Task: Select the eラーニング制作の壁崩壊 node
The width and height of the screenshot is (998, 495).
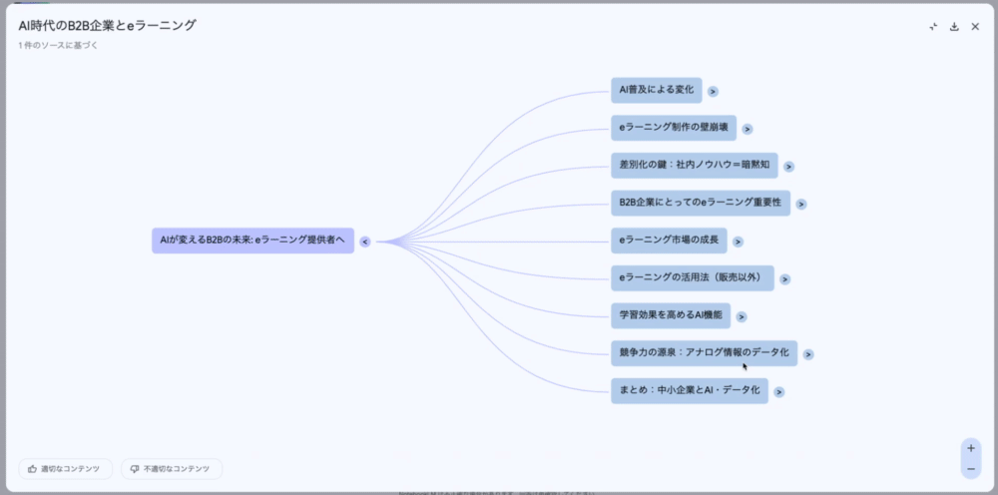Action: click(x=674, y=128)
